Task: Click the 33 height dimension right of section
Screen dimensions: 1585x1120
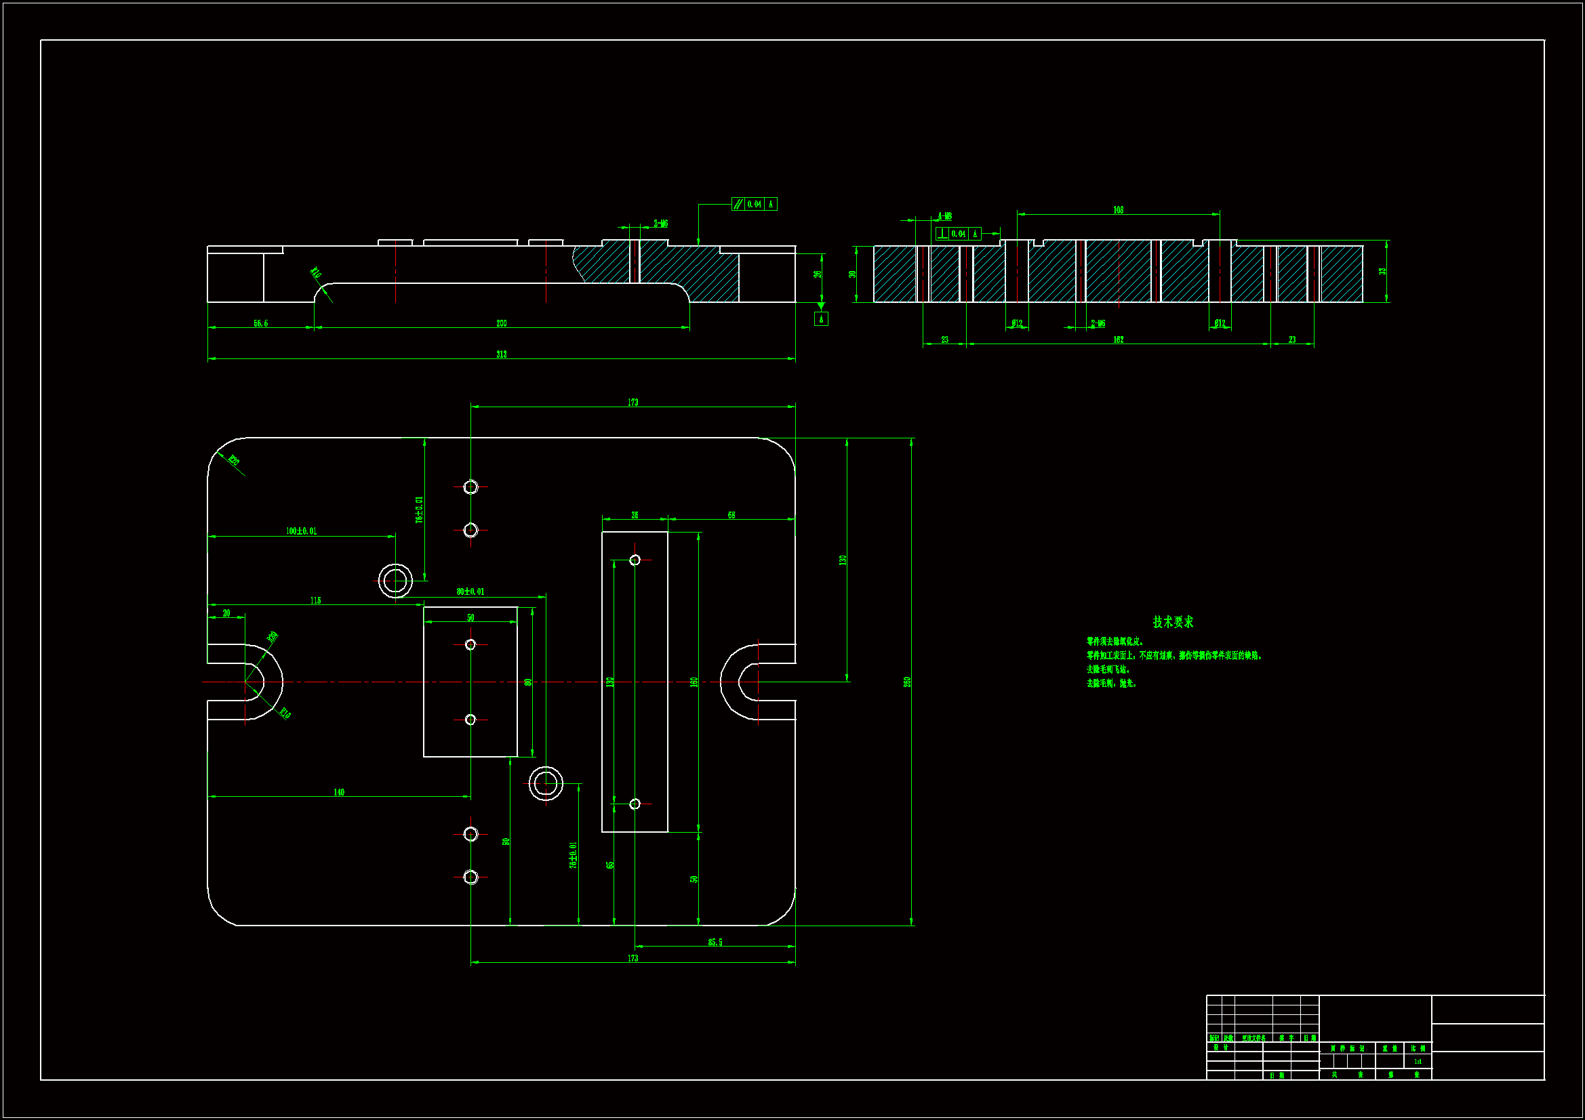Action: (x=1382, y=270)
